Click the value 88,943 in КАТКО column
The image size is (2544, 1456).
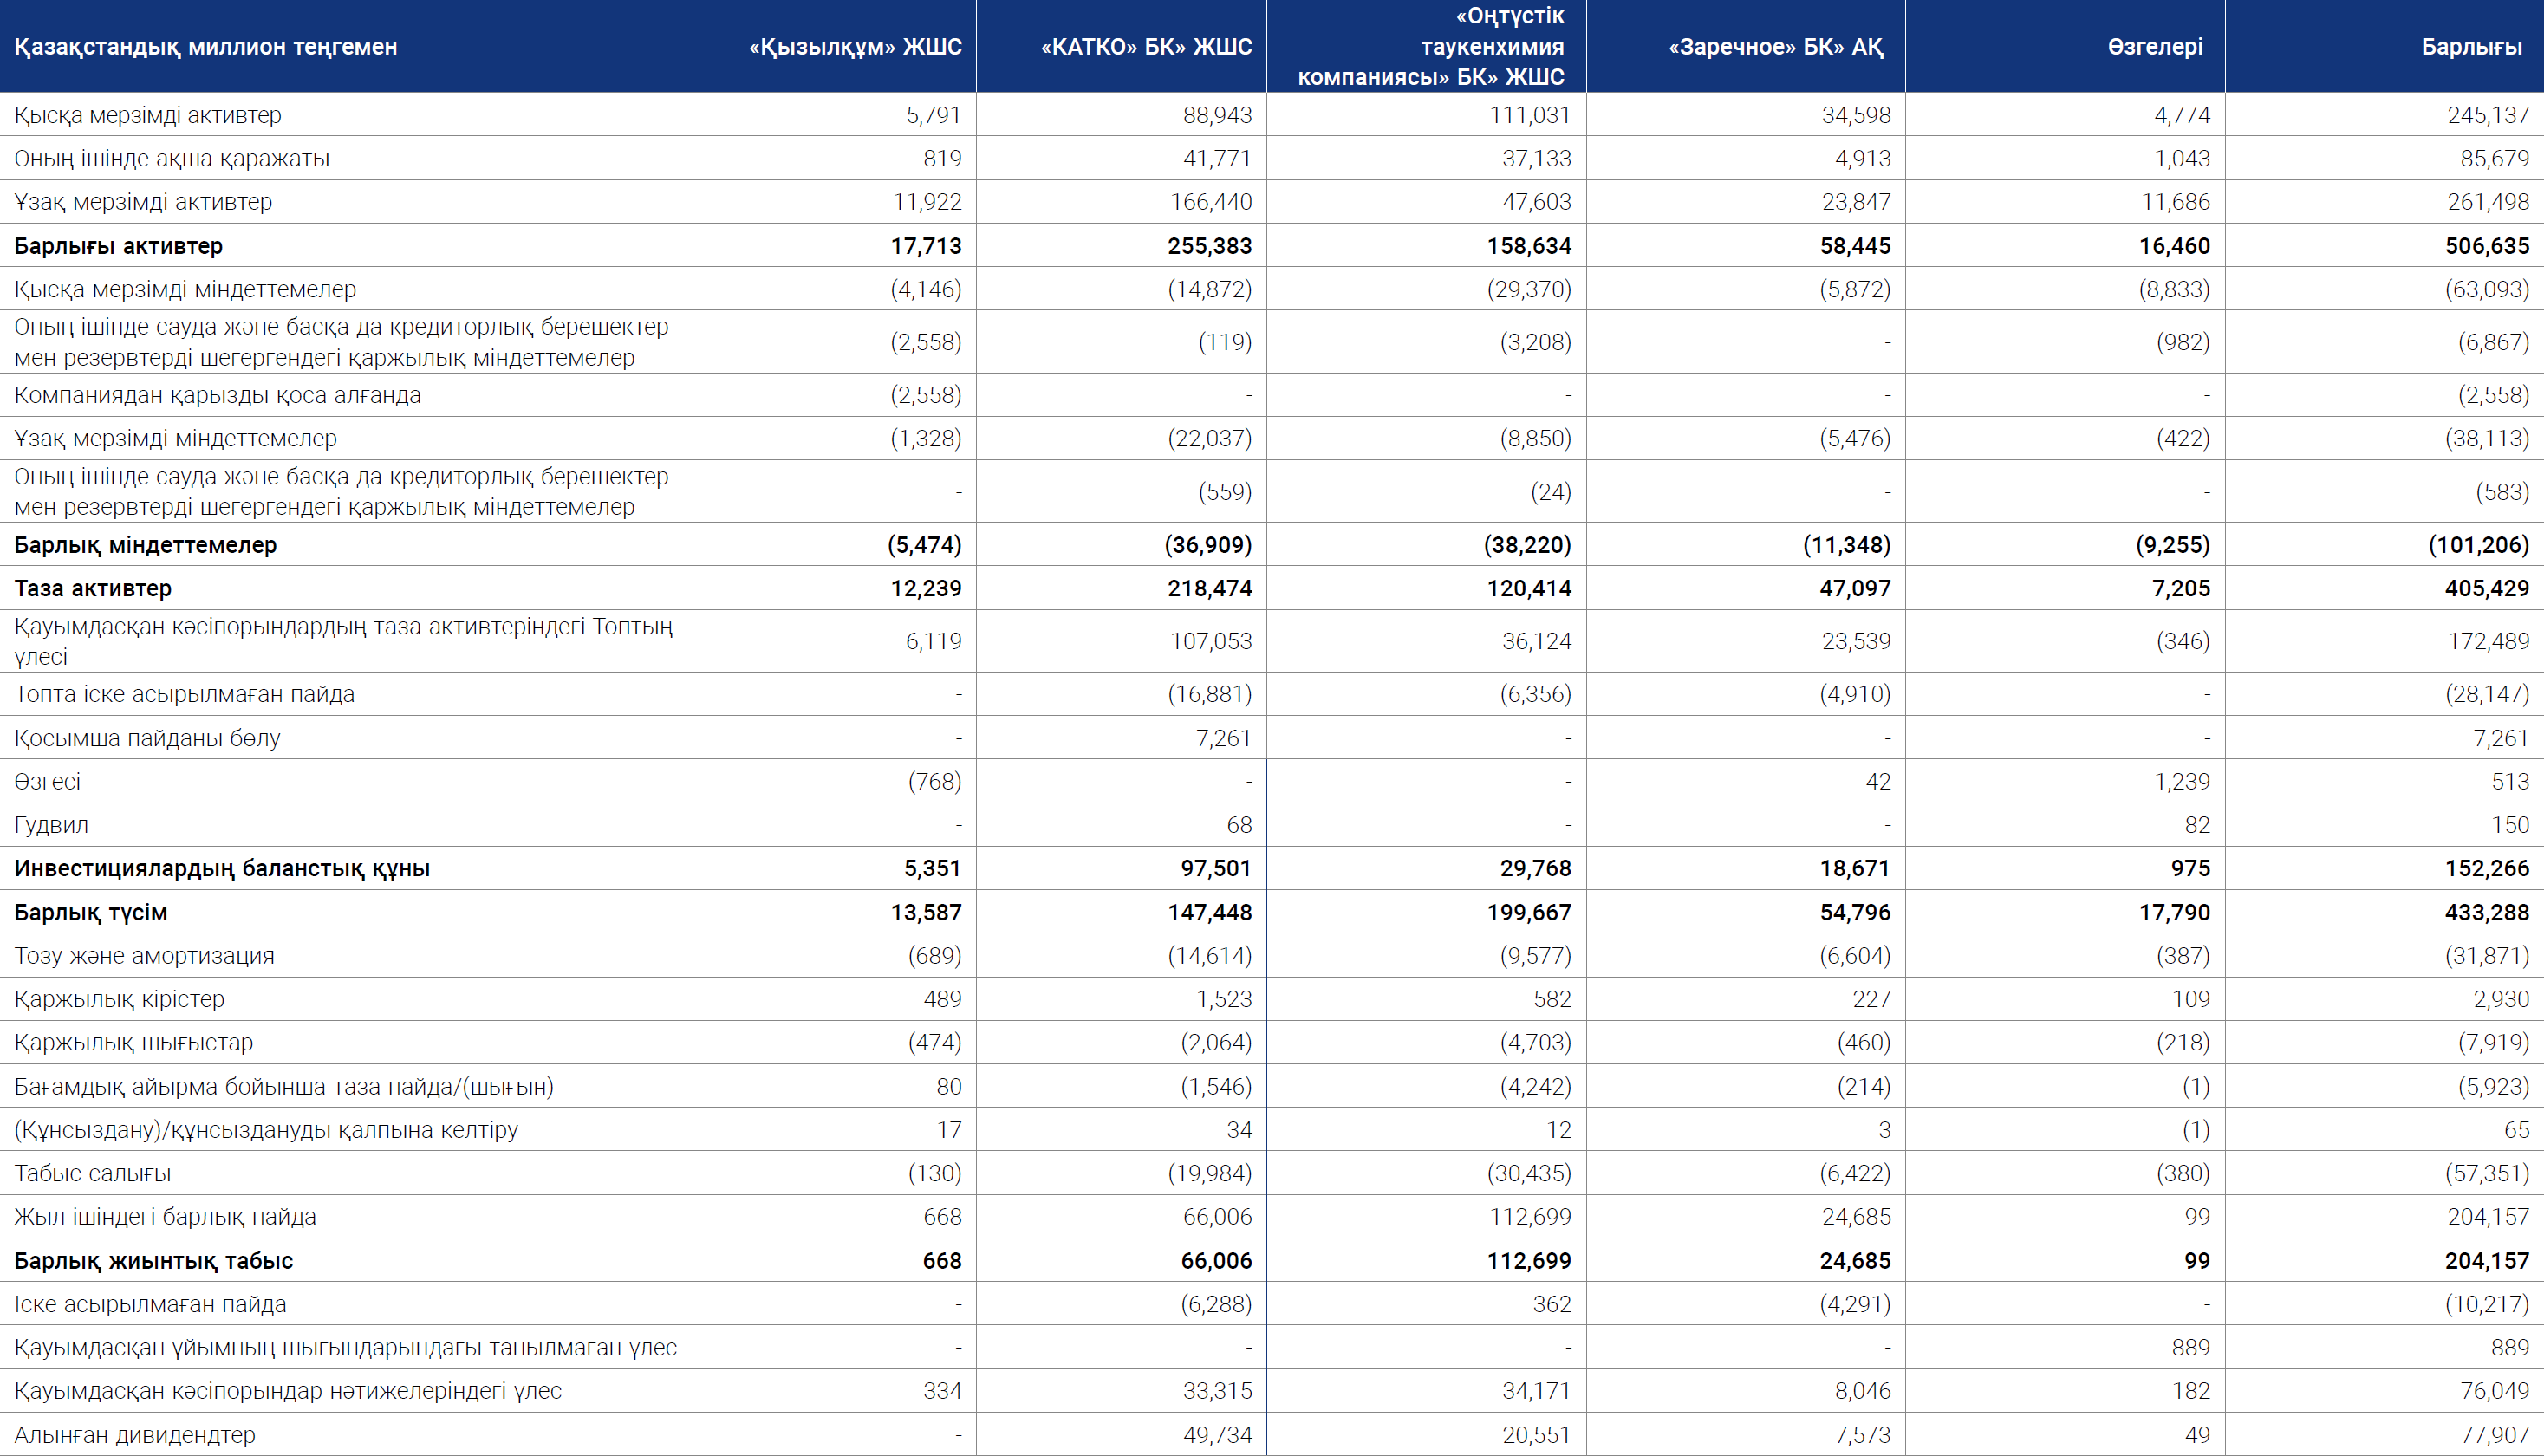click(1217, 115)
